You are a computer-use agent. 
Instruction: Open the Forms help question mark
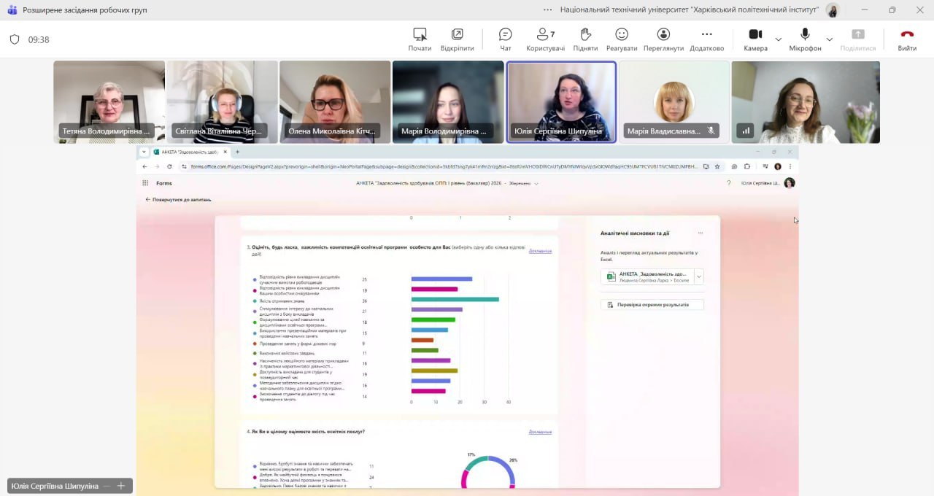coord(728,183)
